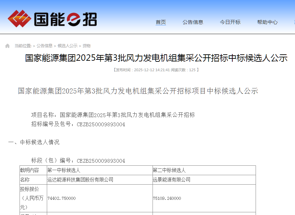Click the breadcrumb home icon

pyautogui.click(x=7, y=46)
